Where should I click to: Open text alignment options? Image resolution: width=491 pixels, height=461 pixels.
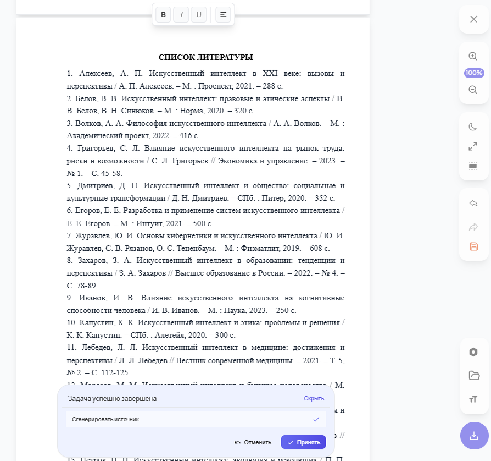pos(224,14)
